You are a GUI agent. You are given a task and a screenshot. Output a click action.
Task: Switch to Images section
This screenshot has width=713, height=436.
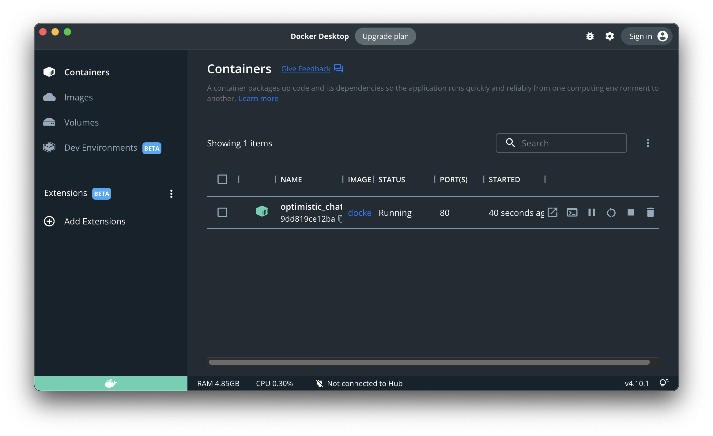pyautogui.click(x=78, y=97)
